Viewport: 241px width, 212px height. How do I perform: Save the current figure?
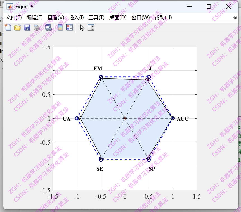tap(27, 27)
